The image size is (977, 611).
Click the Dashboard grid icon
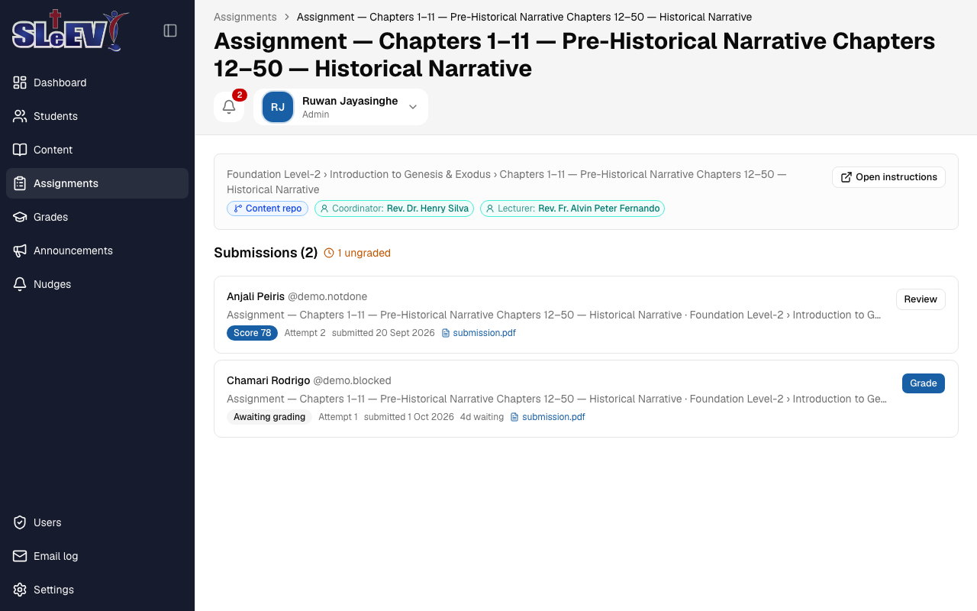(x=20, y=82)
